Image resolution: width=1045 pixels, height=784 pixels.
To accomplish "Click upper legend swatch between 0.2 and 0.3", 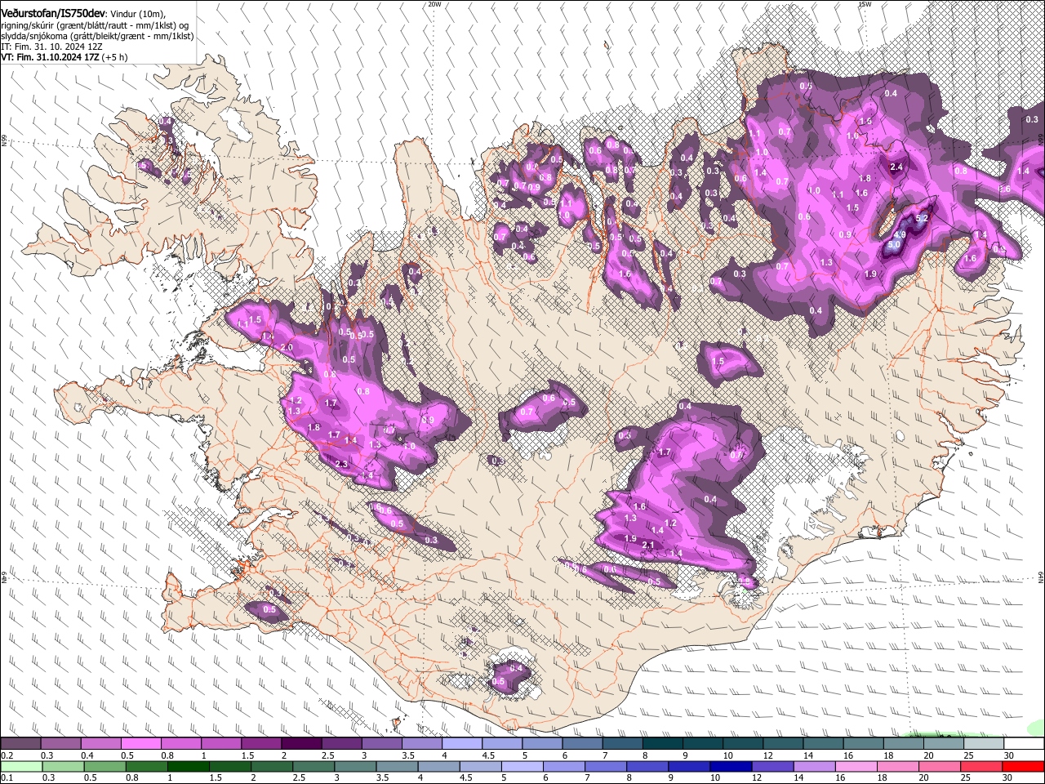I will (21, 744).
